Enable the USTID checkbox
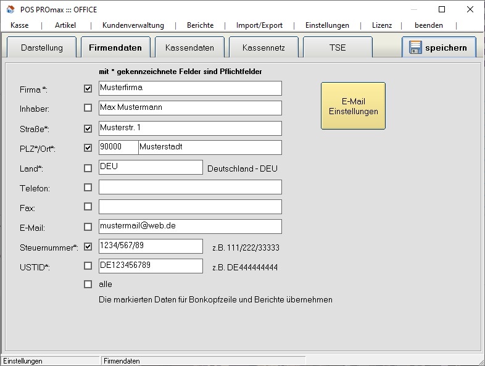This screenshot has width=485, height=366. coord(88,266)
